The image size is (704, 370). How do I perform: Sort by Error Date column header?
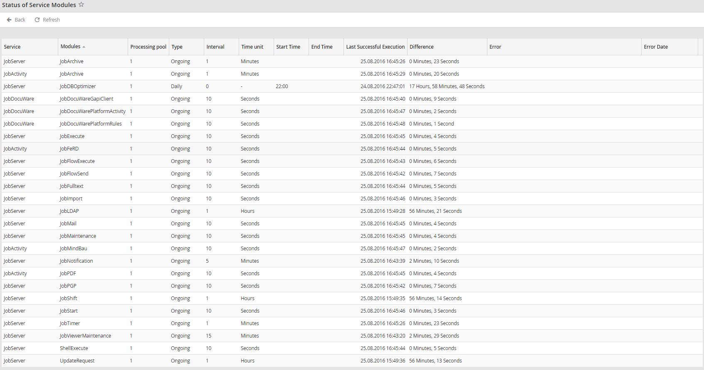[670, 47]
